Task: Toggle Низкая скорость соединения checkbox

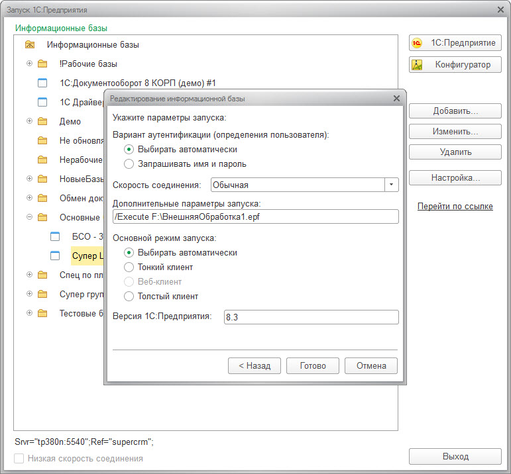Action: pyautogui.click(x=19, y=458)
